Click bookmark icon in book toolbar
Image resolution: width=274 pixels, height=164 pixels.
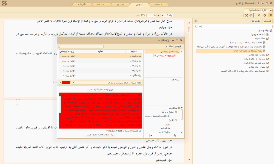pyautogui.click(x=242, y=15)
